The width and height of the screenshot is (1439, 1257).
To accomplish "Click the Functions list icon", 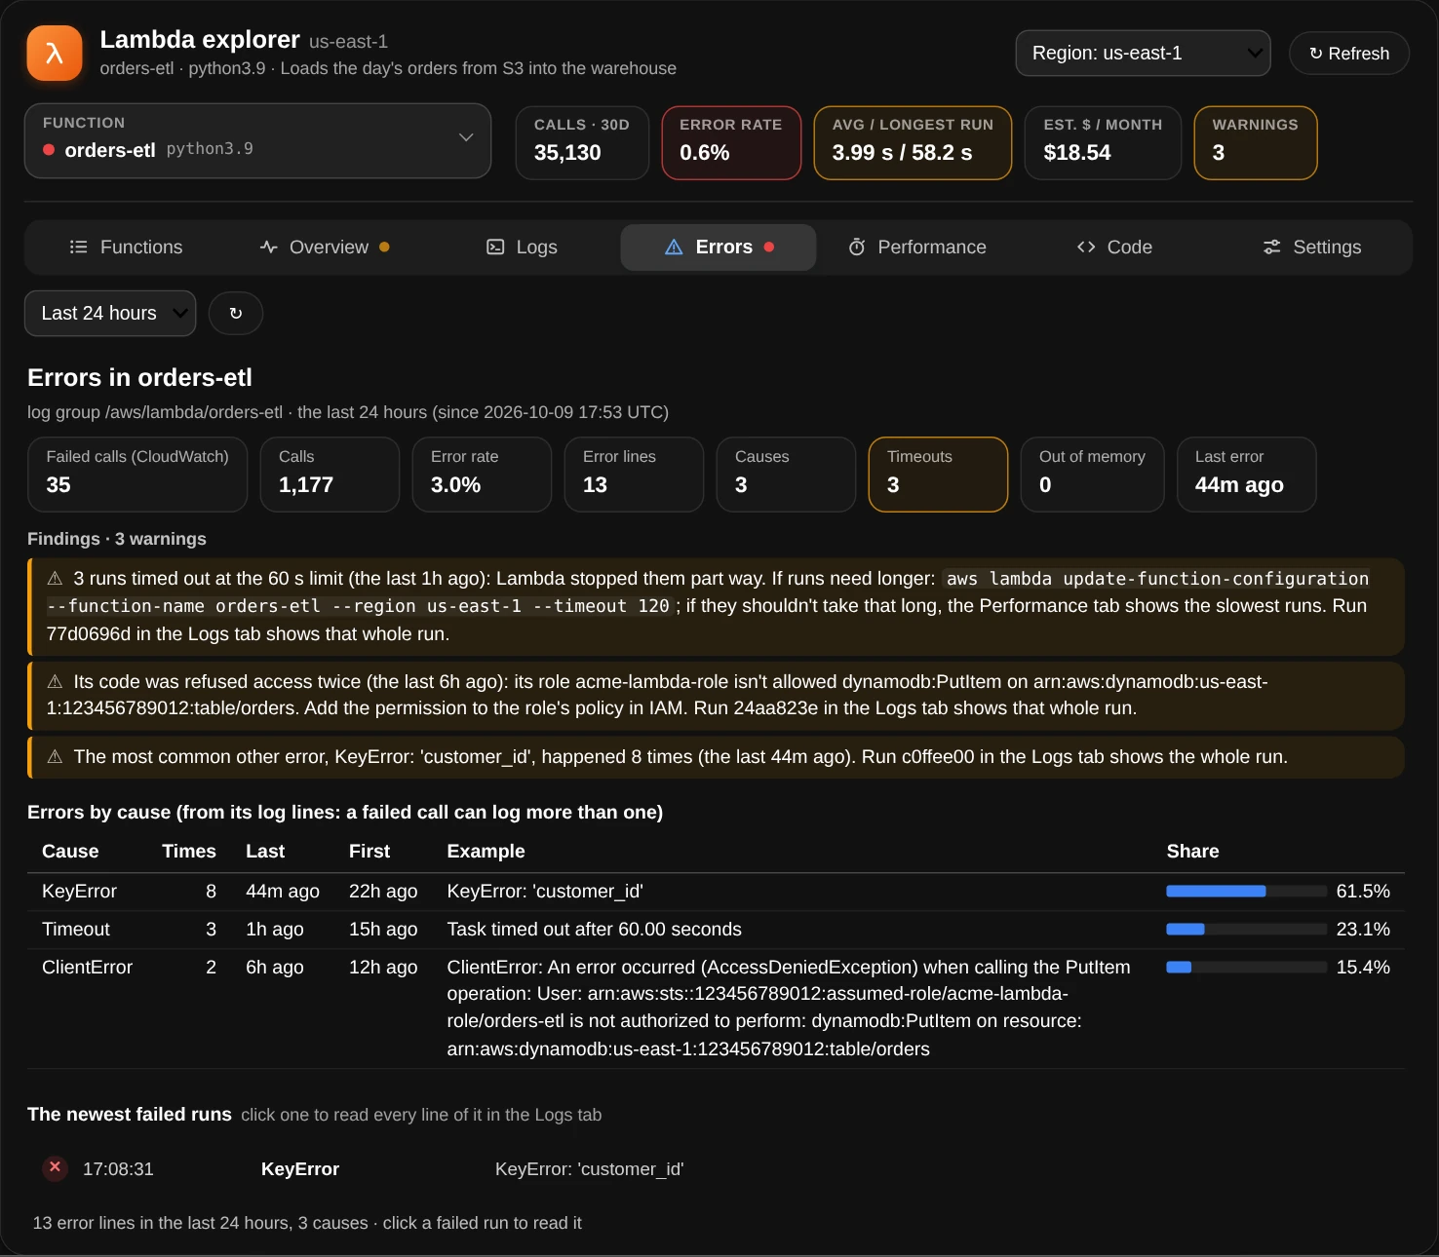I will 79,248.
